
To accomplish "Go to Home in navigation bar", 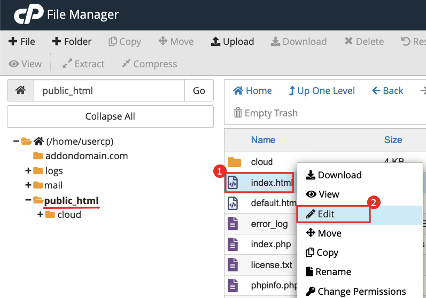I will 252,91.
